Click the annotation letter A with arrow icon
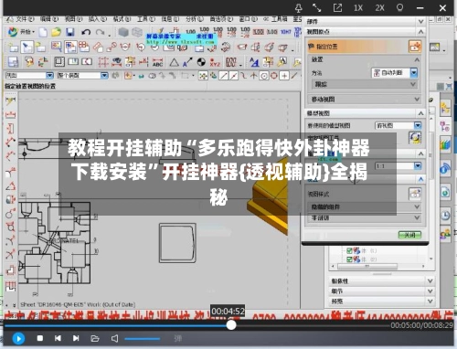The image size is (457, 349). 187,62
